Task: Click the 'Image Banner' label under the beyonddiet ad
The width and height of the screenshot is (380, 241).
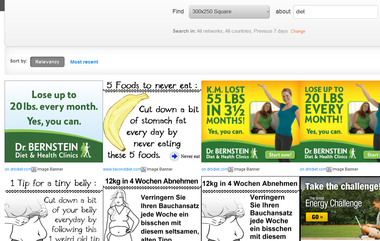Action: pos(160,169)
